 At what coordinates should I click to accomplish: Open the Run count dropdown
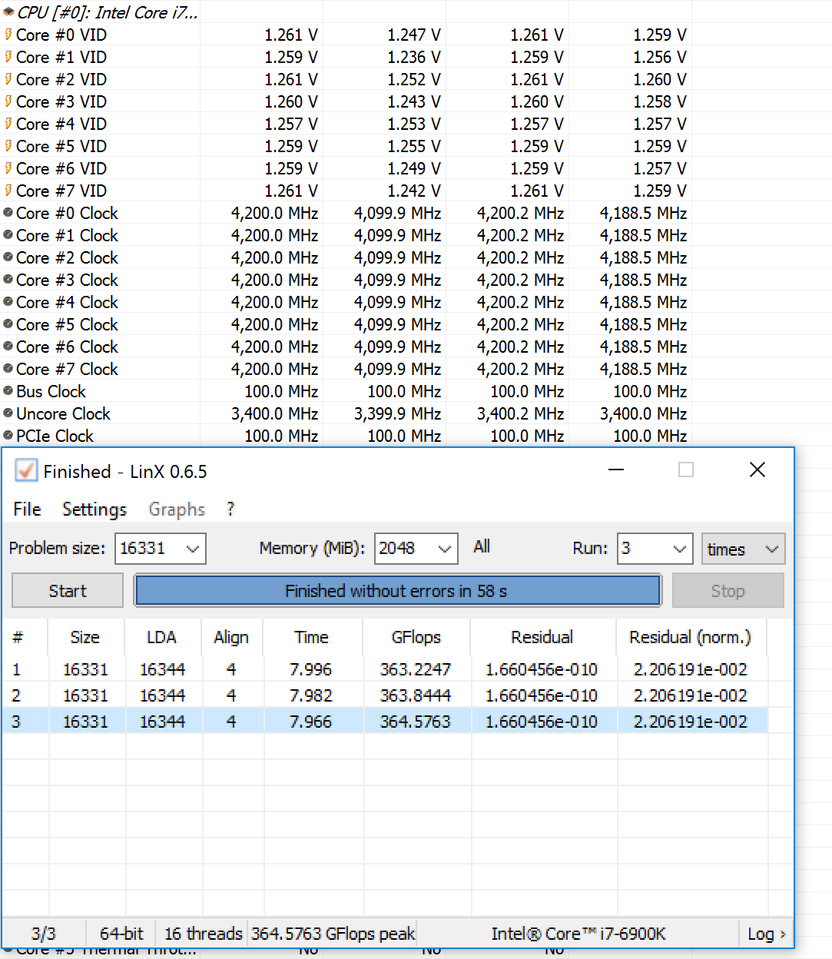(679, 549)
